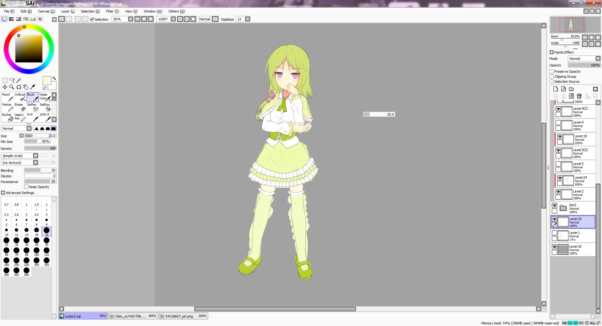Activate the eyedropper color picker tool

pyautogui.click(x=33, y=87)
